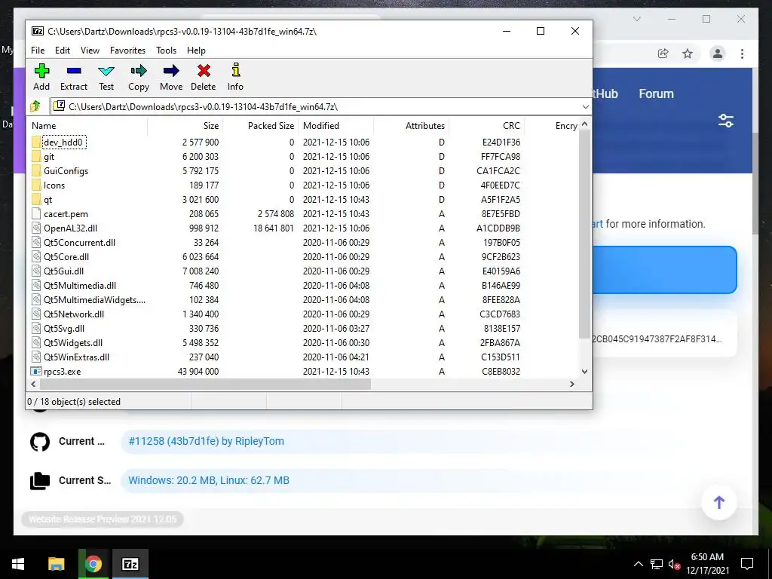The width and height of the screenshot is (772, 579).
Task: Click Chrome's share page icon
Action: pos(663,54)
